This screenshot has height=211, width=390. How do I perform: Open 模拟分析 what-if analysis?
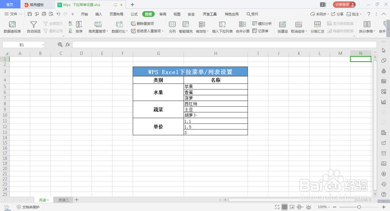[262, 23]
